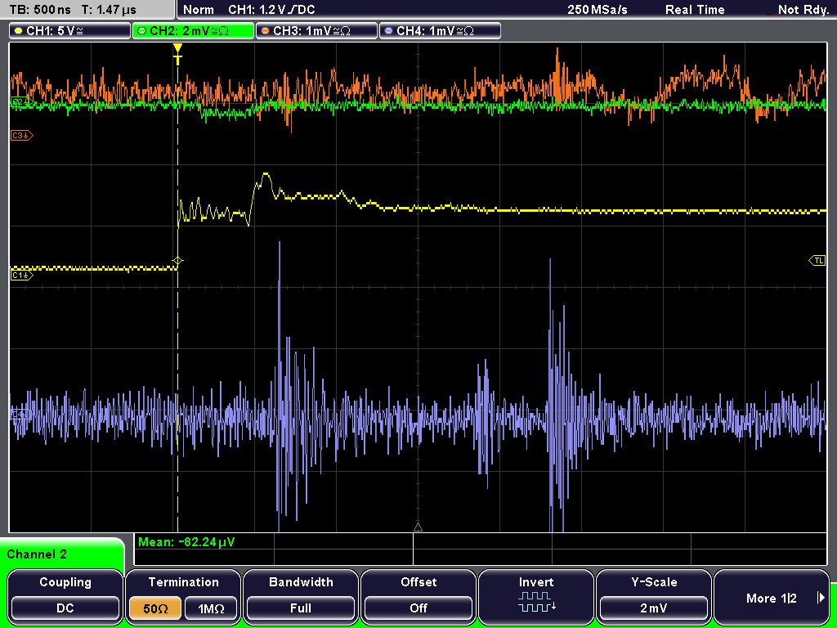
Task: Click the Channel 2 menu title
Action: 37,554
